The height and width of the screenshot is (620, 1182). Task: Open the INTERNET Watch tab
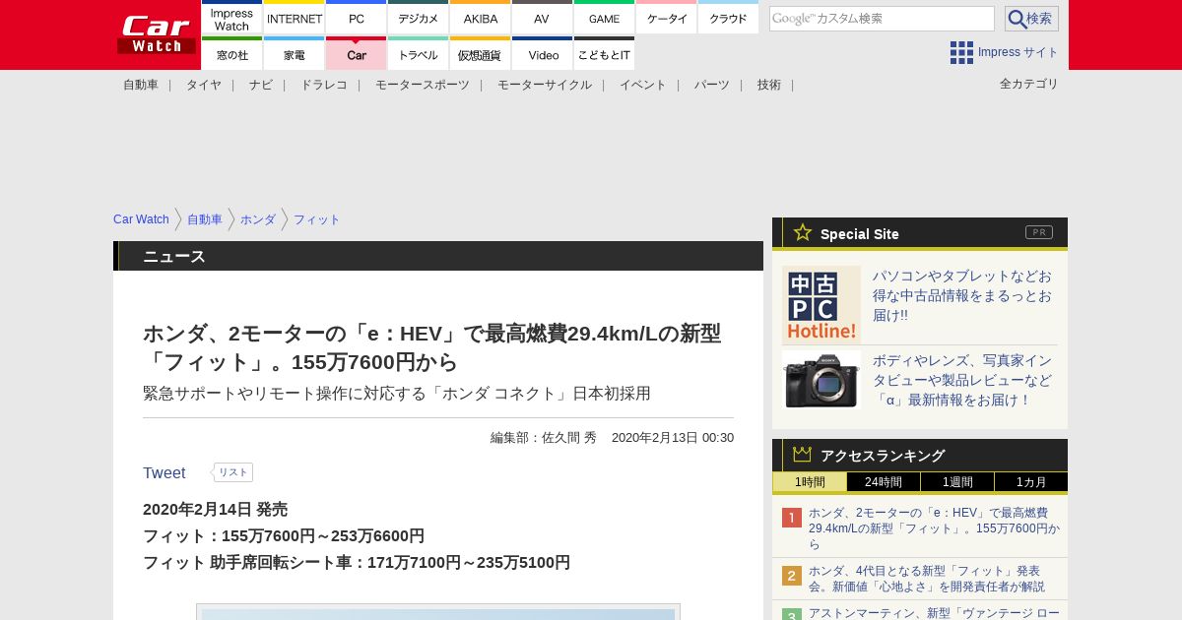tap(295, 18)
